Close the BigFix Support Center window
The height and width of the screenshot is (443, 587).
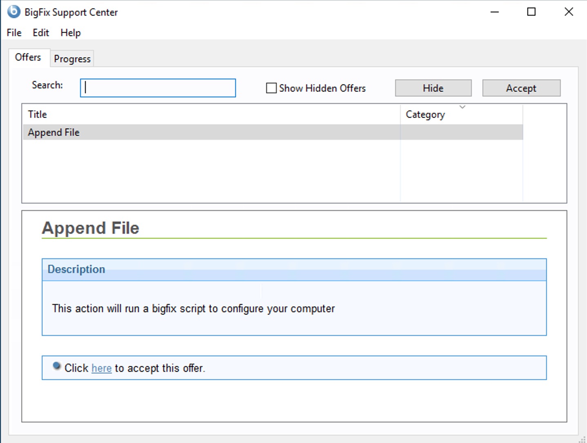pos(569,12)
